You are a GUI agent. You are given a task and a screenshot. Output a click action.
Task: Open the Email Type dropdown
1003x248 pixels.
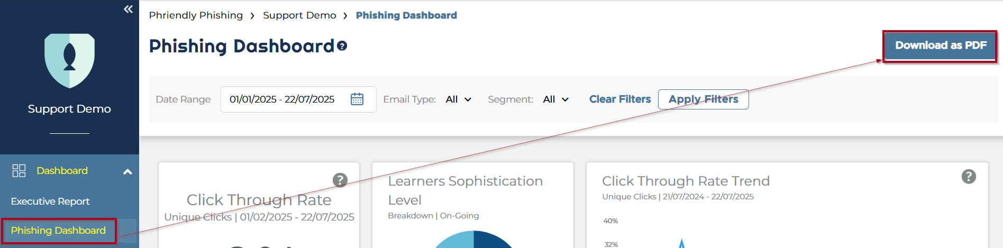tap(458, 99)
